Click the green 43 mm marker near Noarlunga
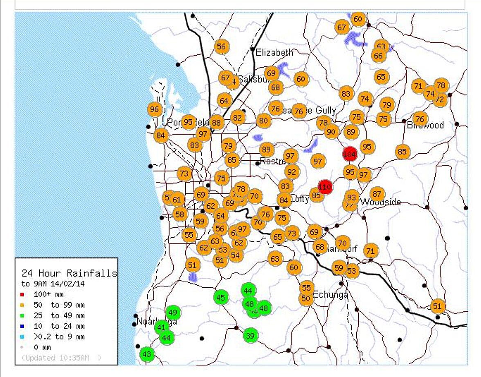 coord(148,354)
